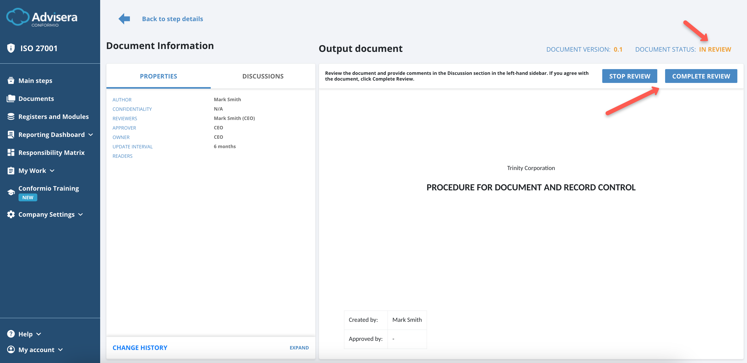Collapse the Reporting Dashboard chevron
Viewport: 747px width, 363px height.
click(x=91, y=135)
